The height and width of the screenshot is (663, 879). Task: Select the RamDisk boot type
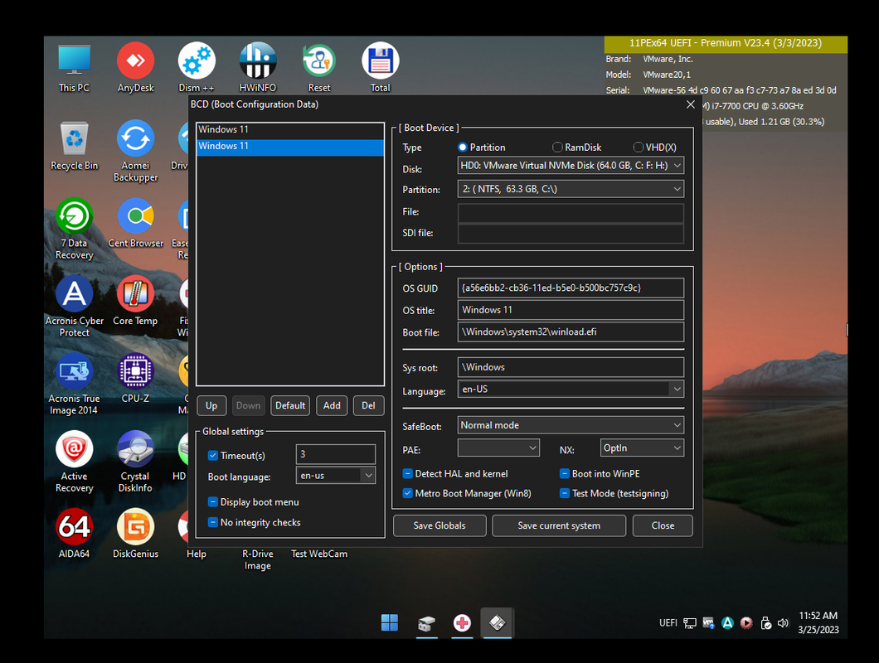pos(557,148)
